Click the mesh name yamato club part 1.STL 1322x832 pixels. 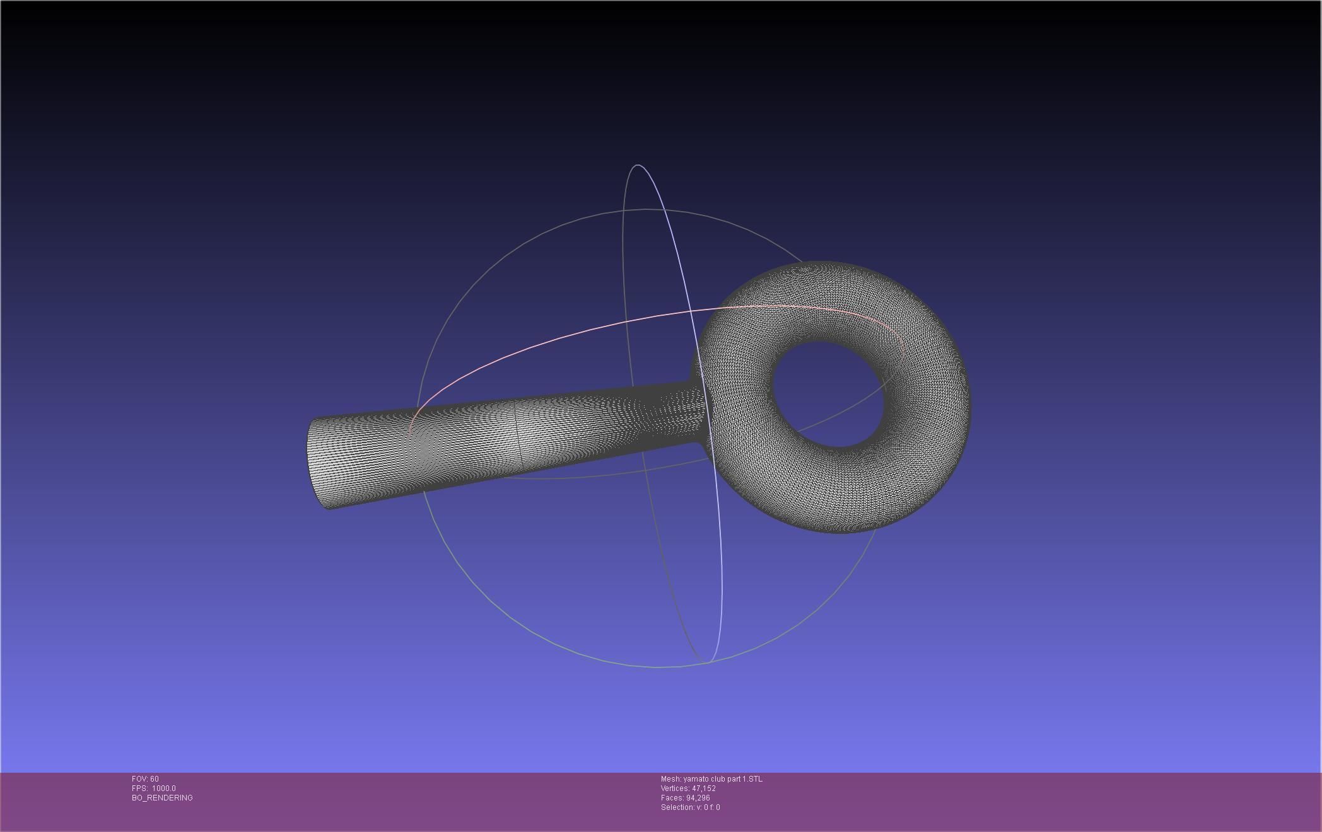point(711,779)
